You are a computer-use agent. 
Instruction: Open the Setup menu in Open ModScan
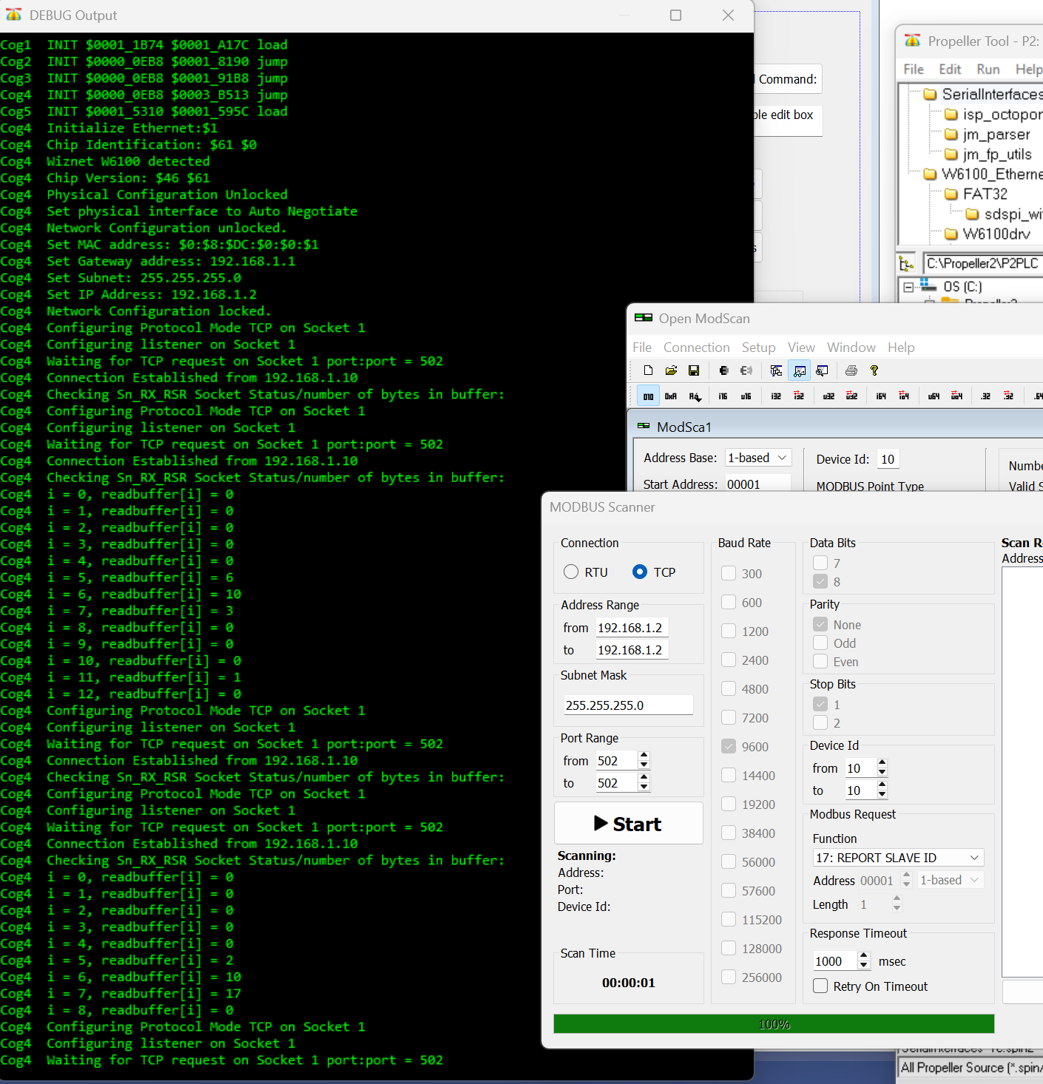(758, 347)
